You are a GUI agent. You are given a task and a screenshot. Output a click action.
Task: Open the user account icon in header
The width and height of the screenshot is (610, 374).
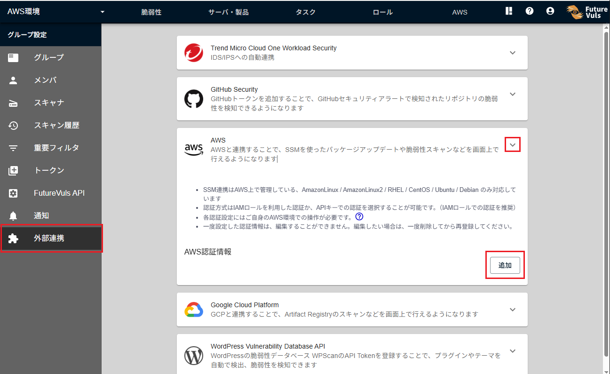(x=550, y=11)
